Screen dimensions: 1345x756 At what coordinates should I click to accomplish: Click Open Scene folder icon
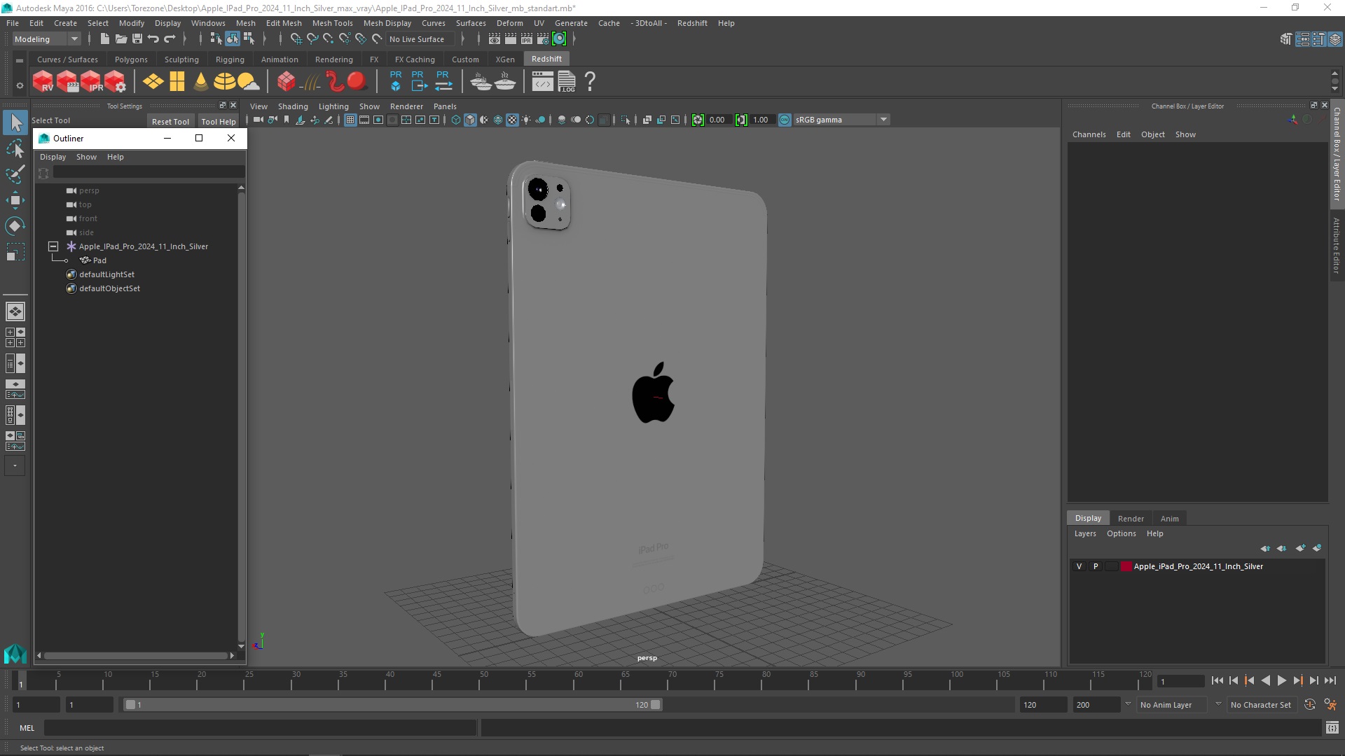[x=120, y=39]
